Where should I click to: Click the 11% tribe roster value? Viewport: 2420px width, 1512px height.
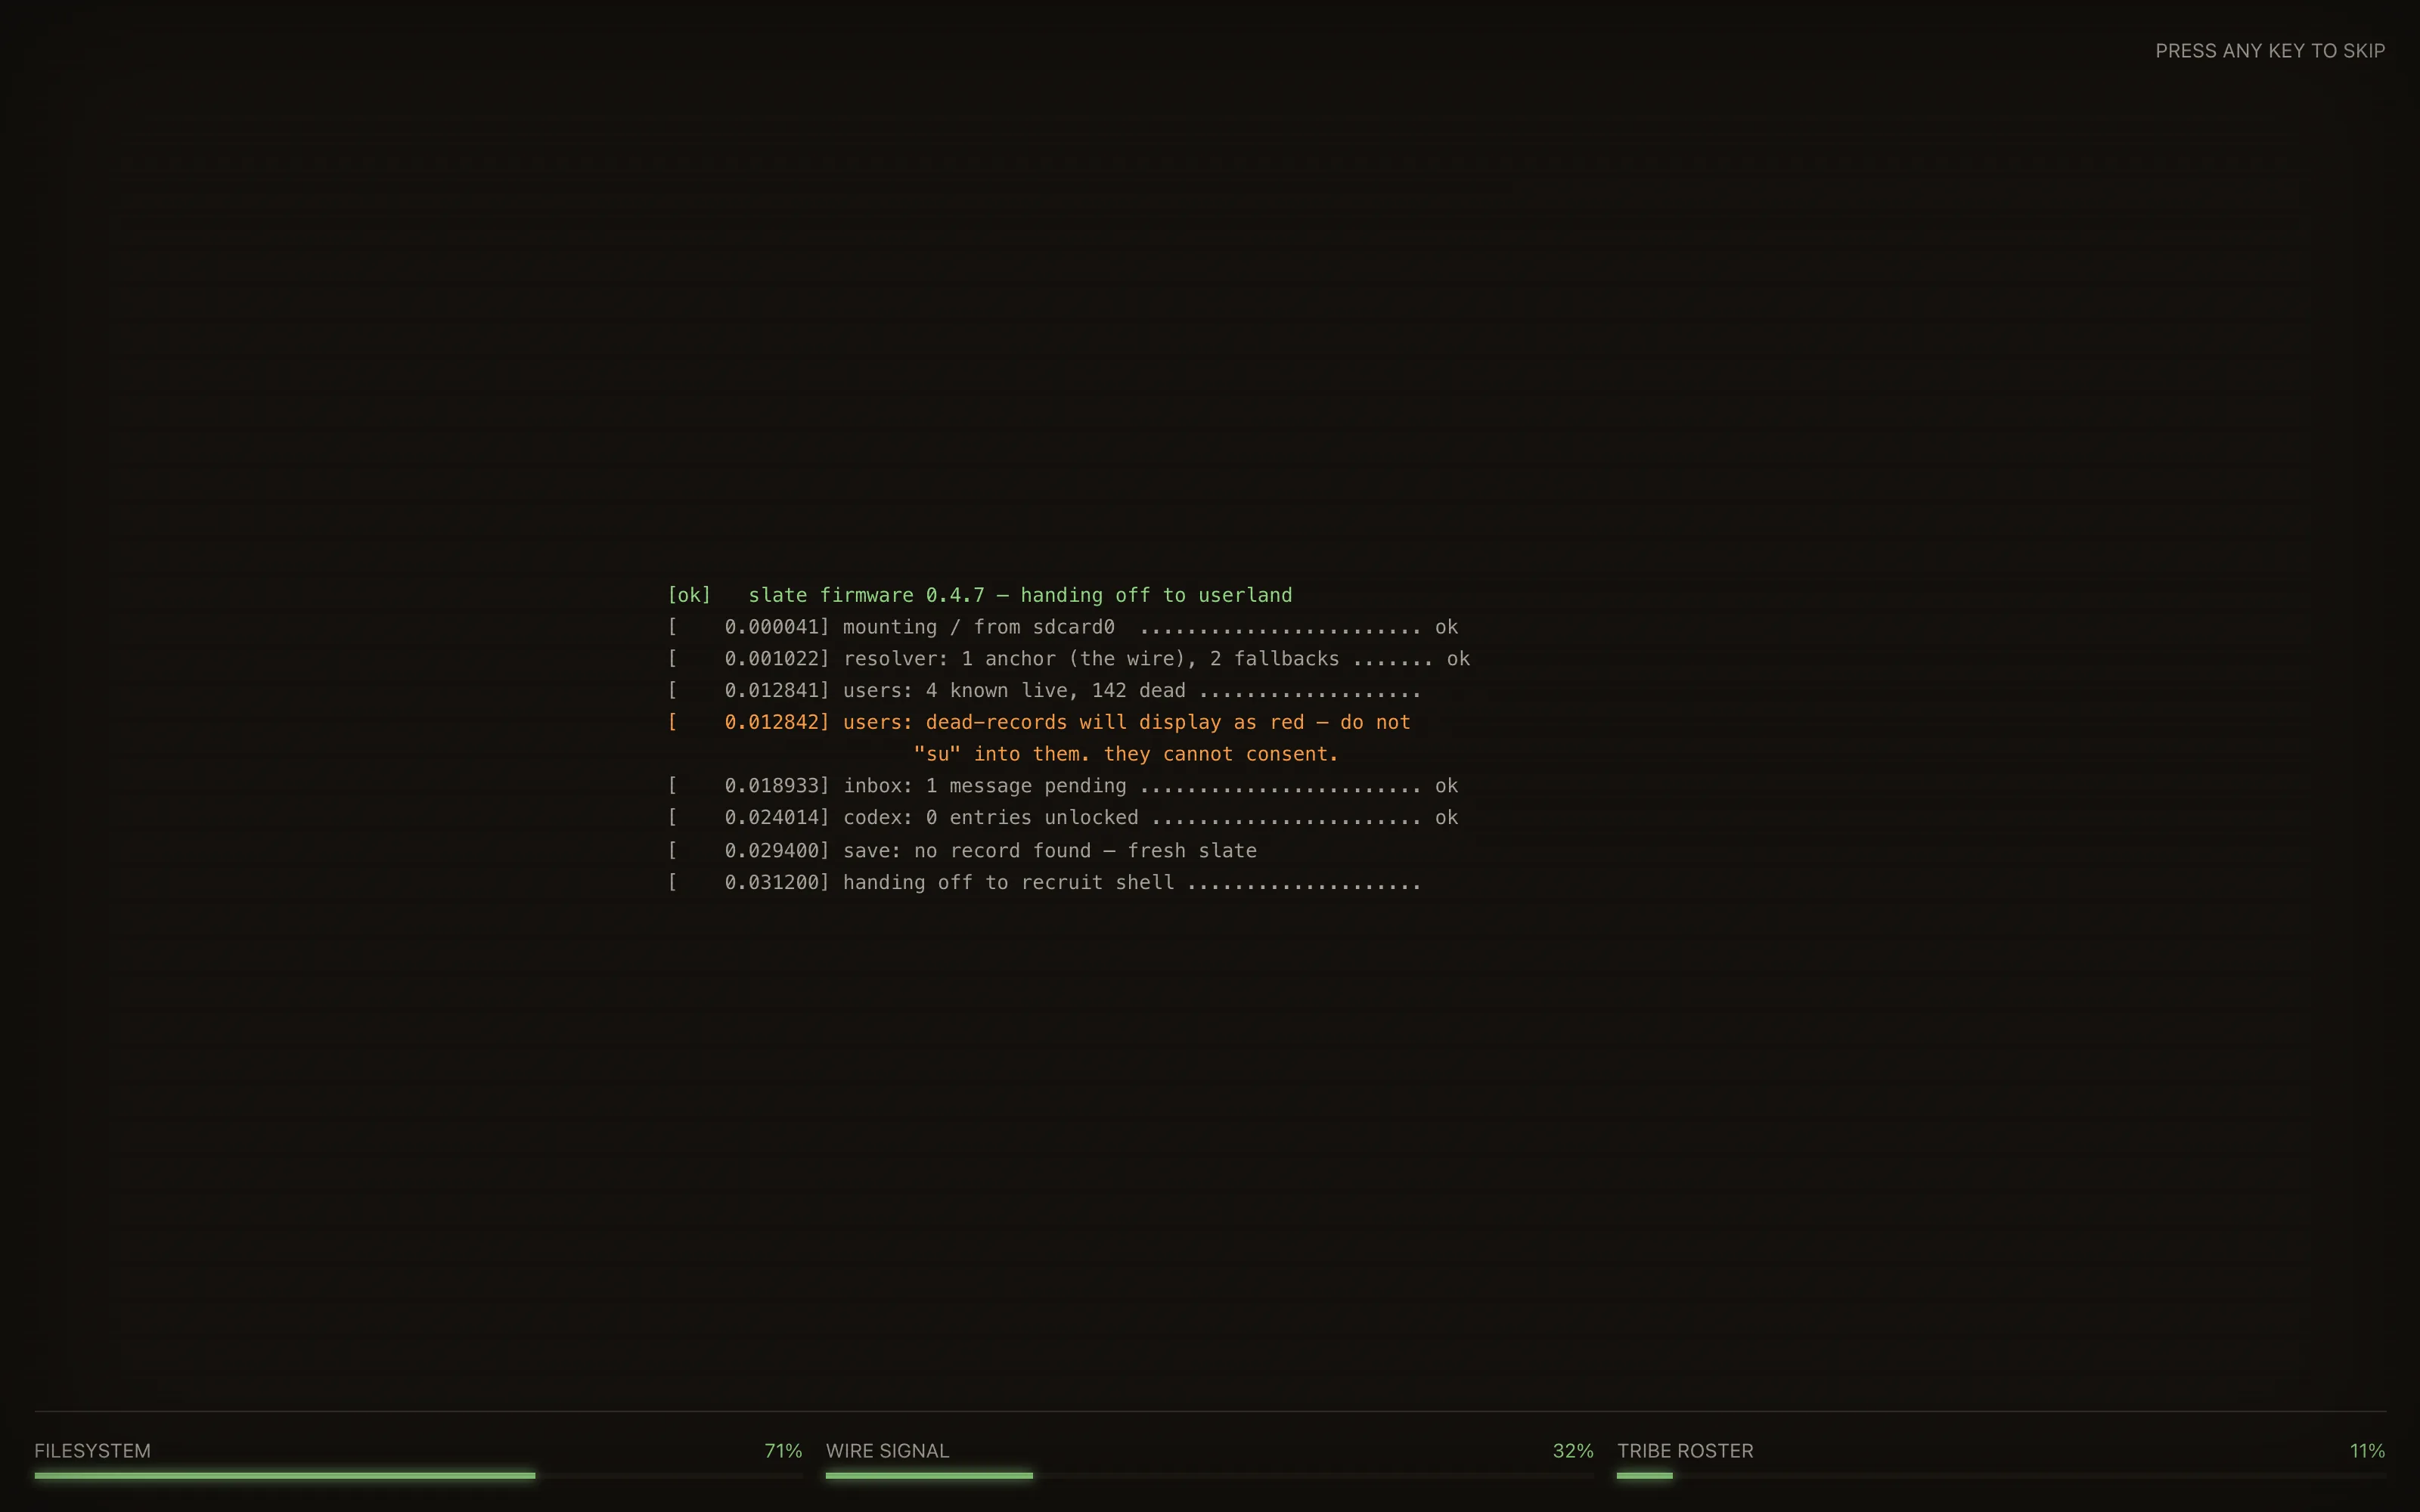(x=2367, y=1451)
